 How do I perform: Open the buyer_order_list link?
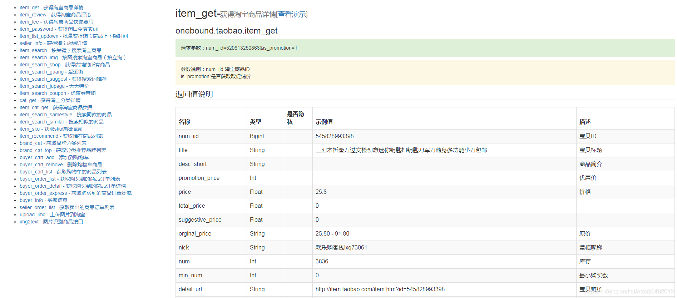70,179
